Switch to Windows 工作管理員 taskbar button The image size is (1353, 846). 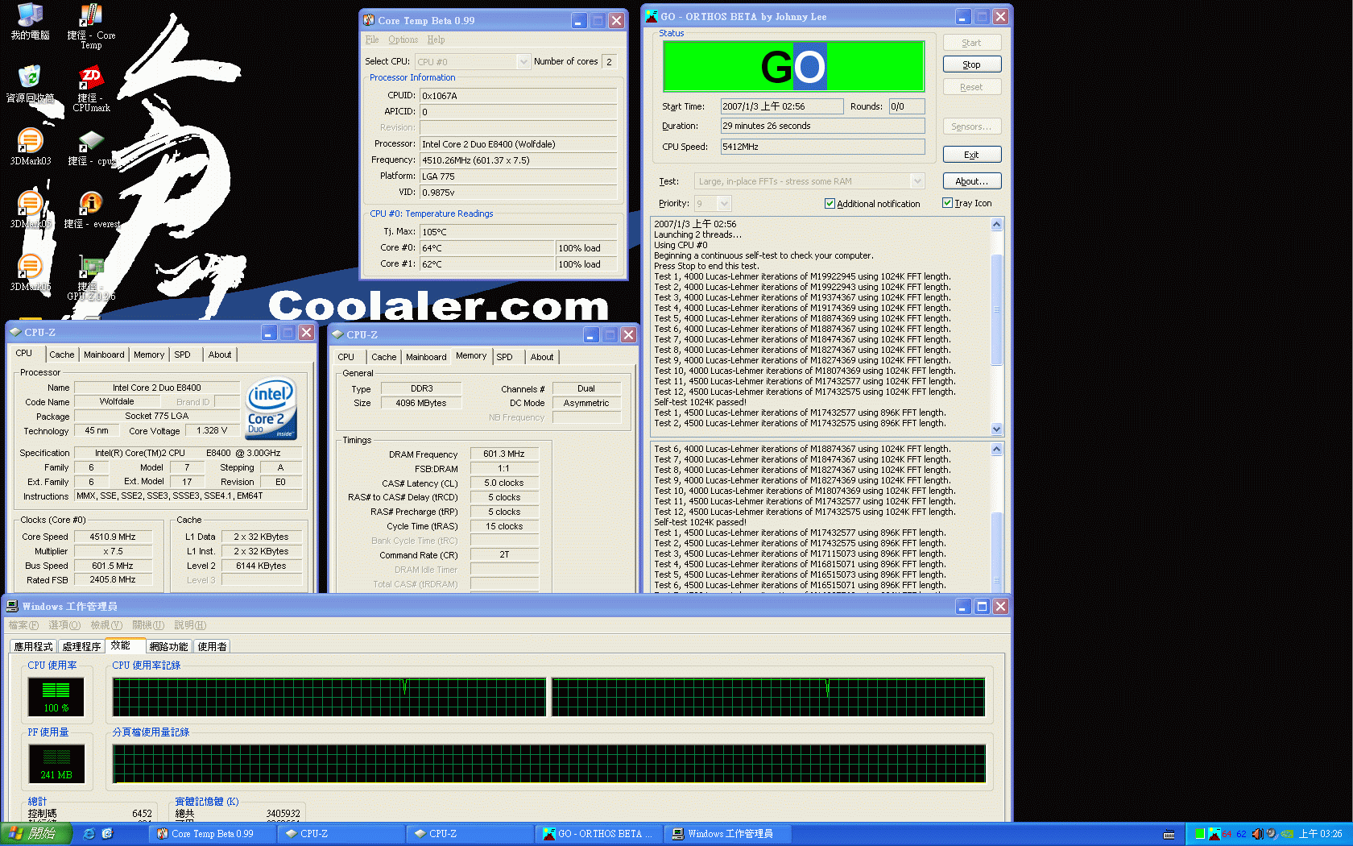click(730, 834)
